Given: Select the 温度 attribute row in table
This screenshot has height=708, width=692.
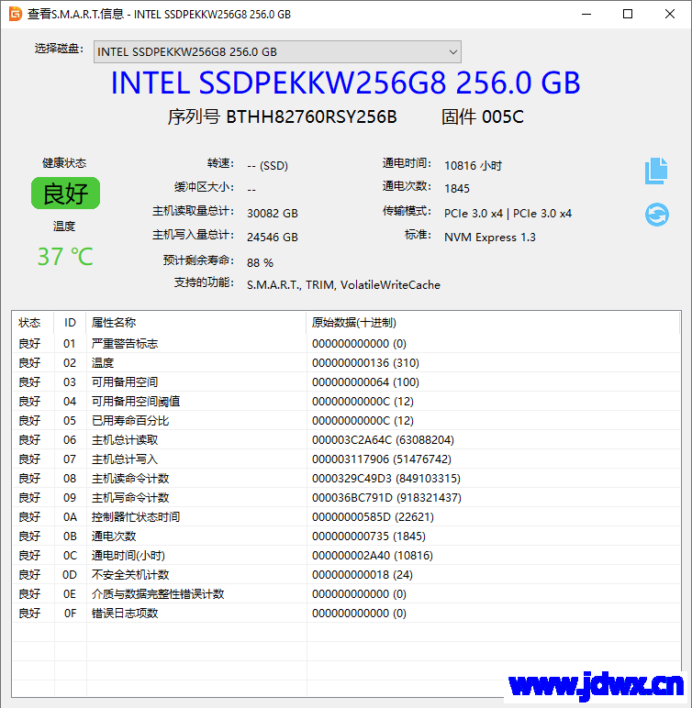Looking at the screenshot, I should (346, 363).
